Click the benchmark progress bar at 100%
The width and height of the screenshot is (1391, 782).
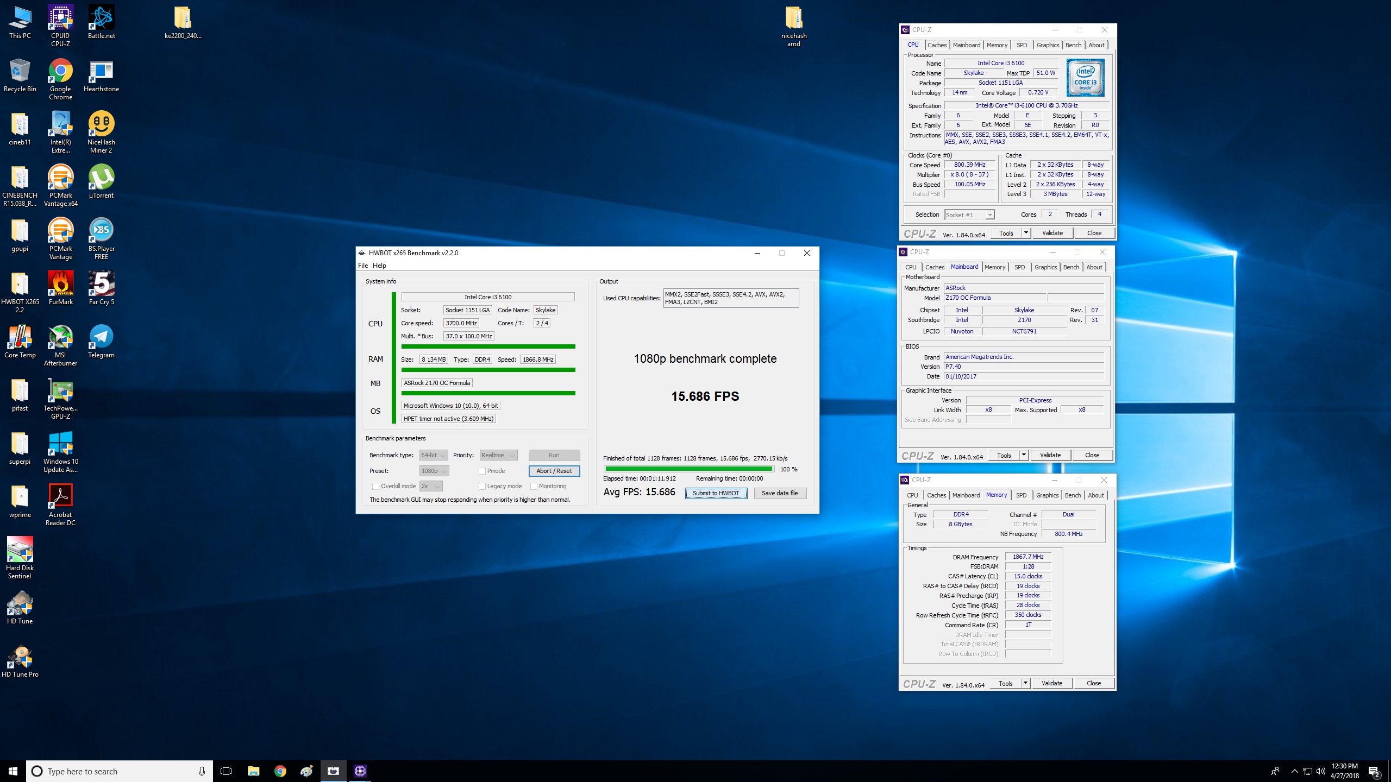point(689,469)
